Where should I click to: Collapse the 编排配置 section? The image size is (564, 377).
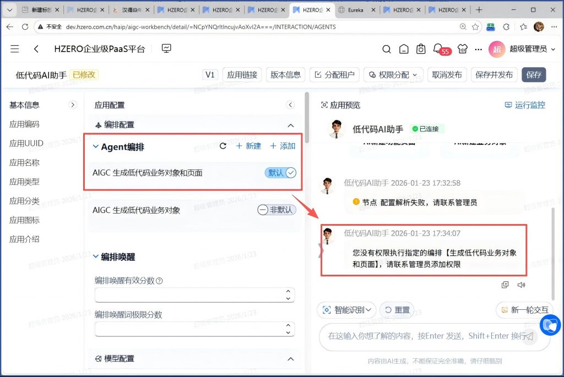coord(291,125)
